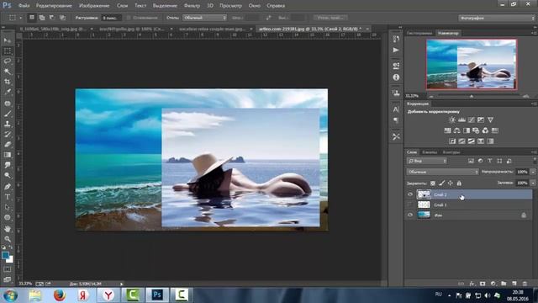
Task: Toggle type layer filter in Layers panel
Action: tap(489, 161)
